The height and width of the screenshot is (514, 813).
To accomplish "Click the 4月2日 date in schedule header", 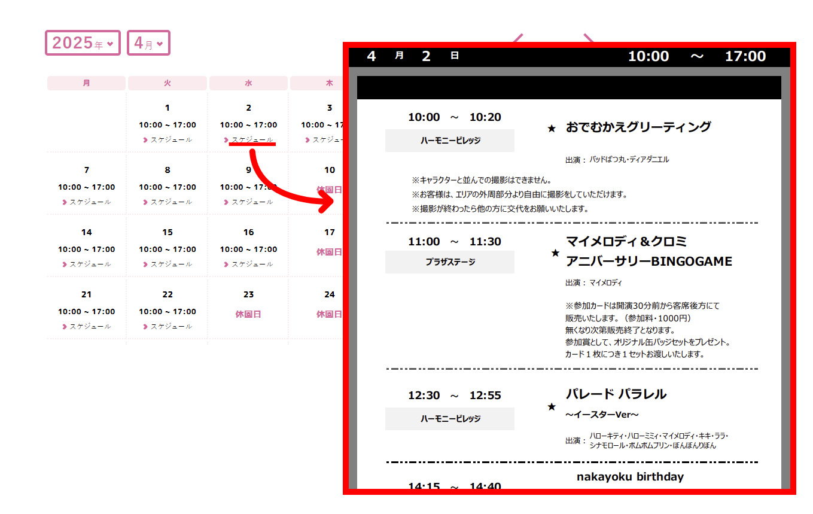I will pyautogui.click(x=413, y=56).
